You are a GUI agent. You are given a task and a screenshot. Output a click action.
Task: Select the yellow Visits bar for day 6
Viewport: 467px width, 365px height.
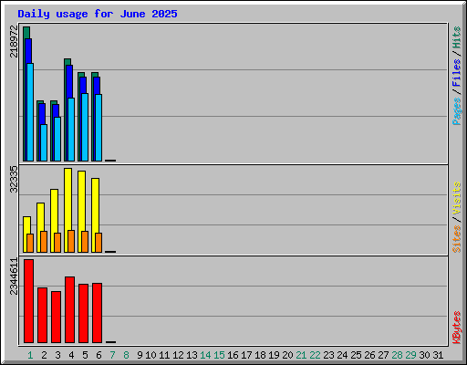[x=95, y=205]
